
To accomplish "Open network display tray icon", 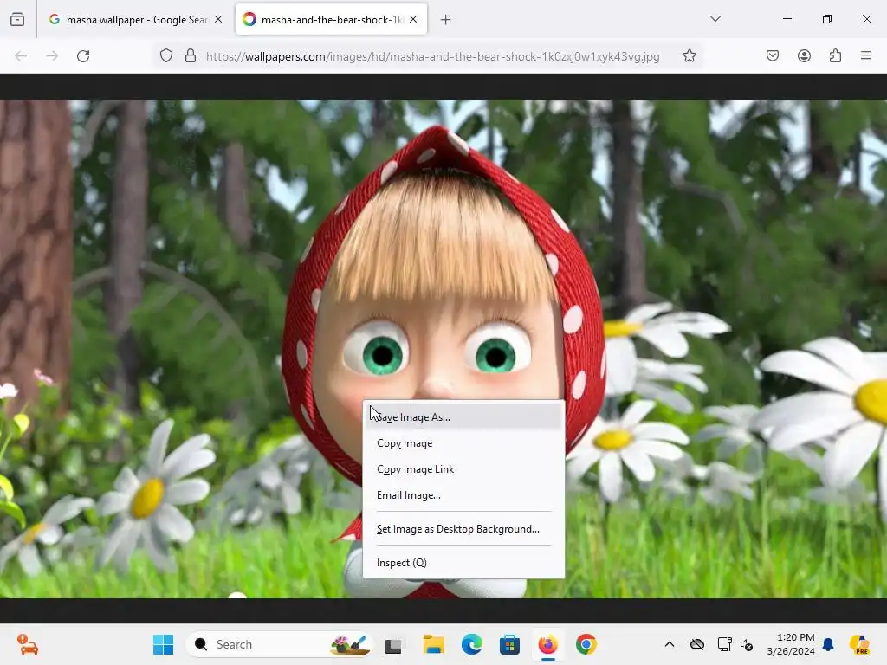I will (724, 644).
